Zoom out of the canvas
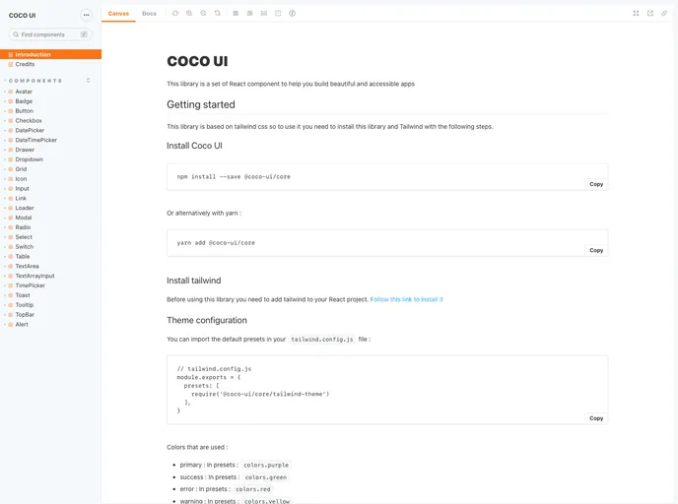 tap(203, 14)
